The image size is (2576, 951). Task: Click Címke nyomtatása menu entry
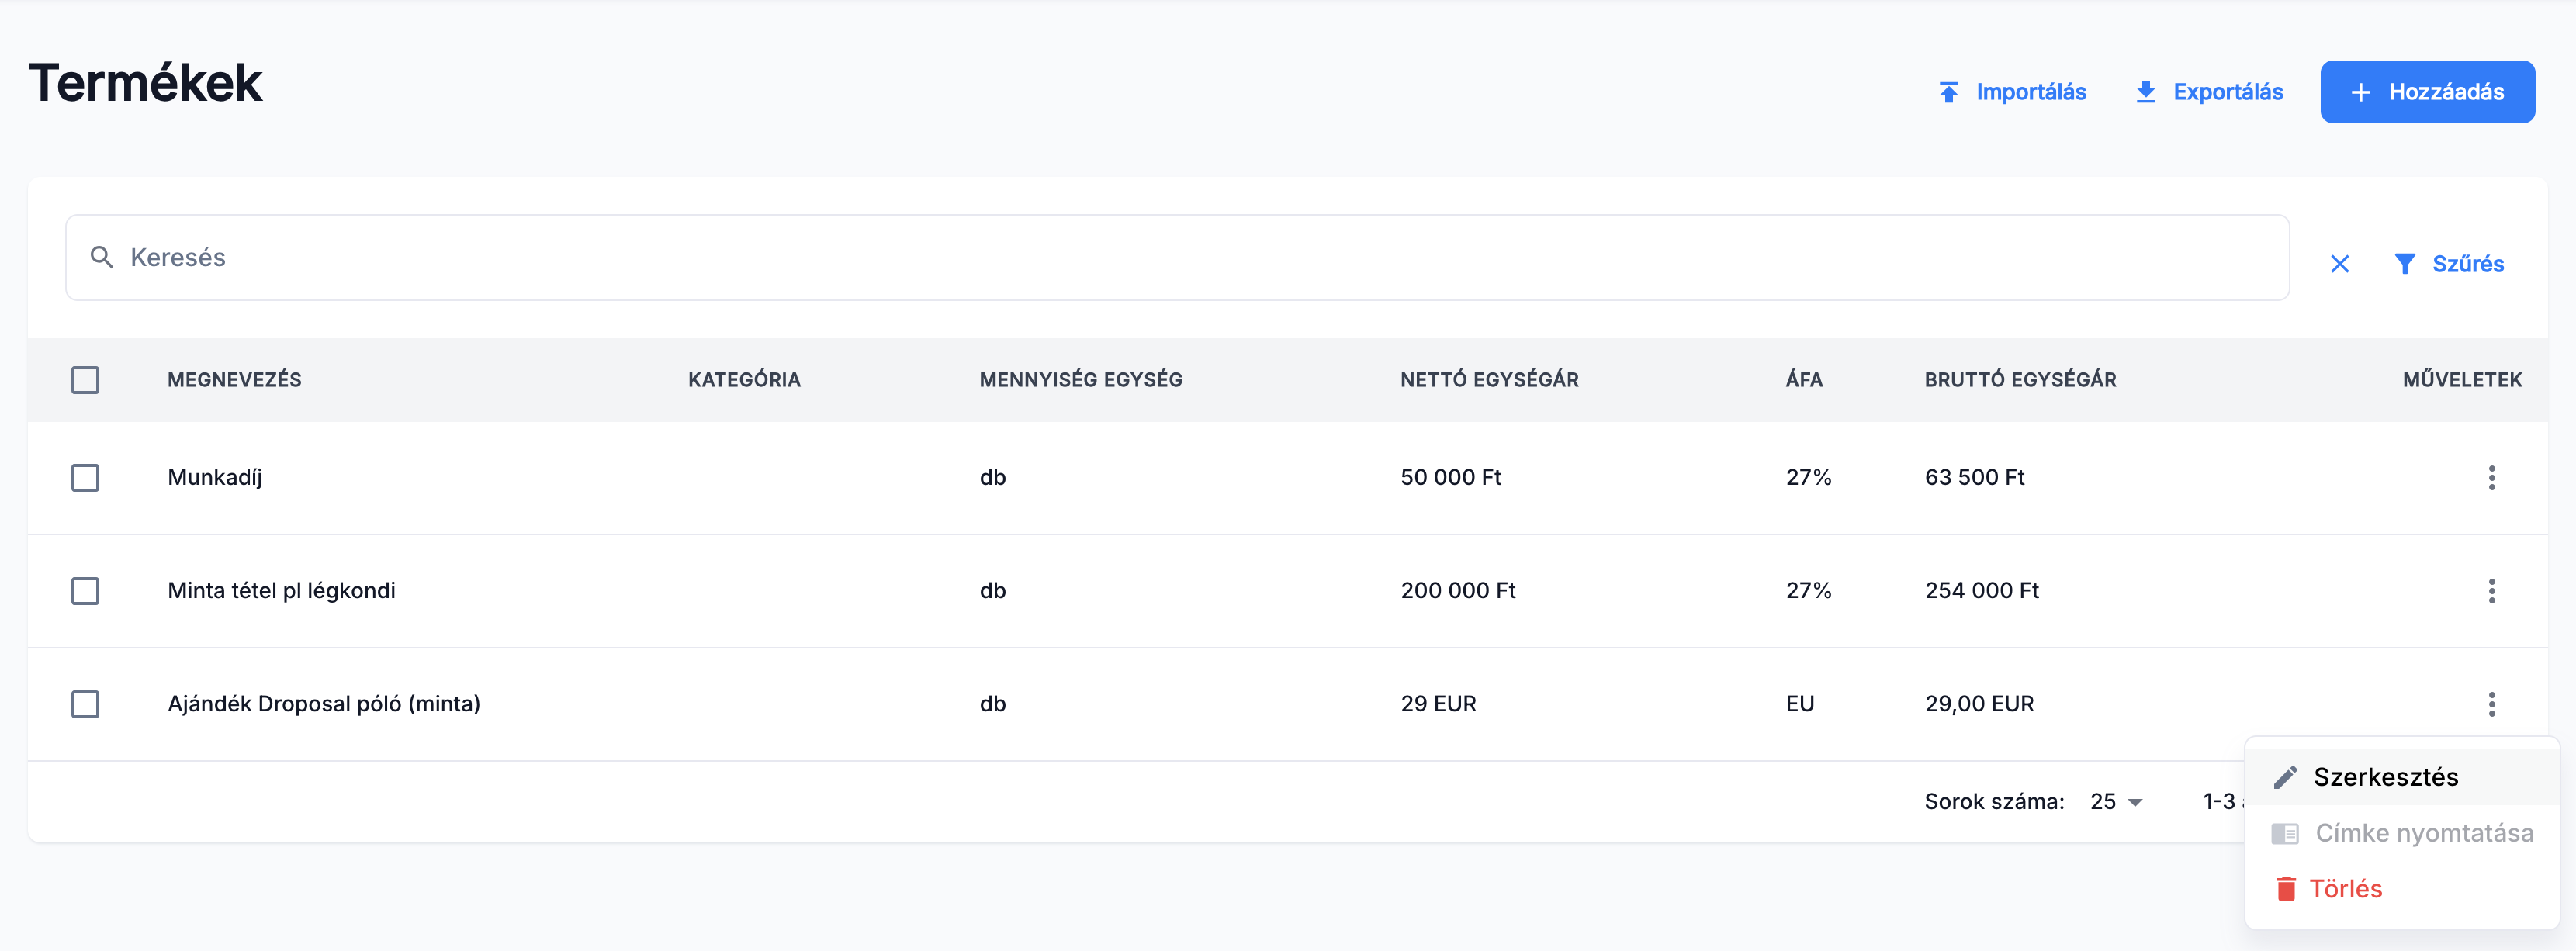click(2423, 833)
